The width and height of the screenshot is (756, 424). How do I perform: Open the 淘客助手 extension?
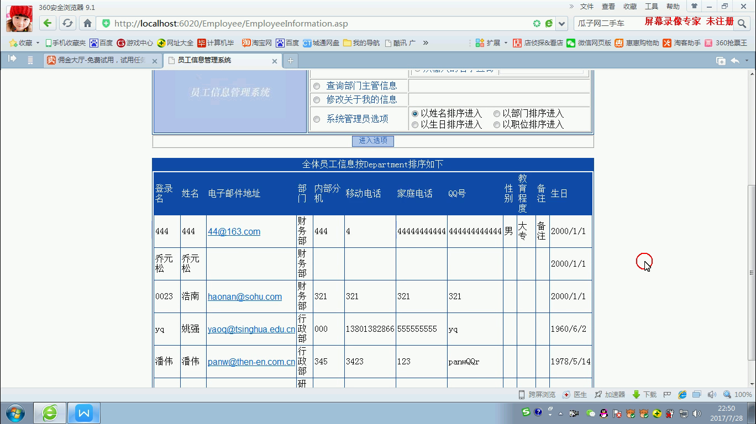tap(682, 43)
